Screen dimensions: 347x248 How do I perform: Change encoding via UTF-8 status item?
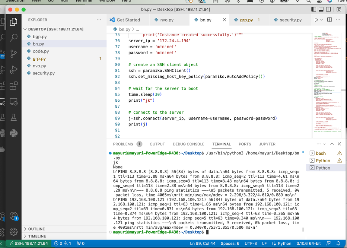251,243
